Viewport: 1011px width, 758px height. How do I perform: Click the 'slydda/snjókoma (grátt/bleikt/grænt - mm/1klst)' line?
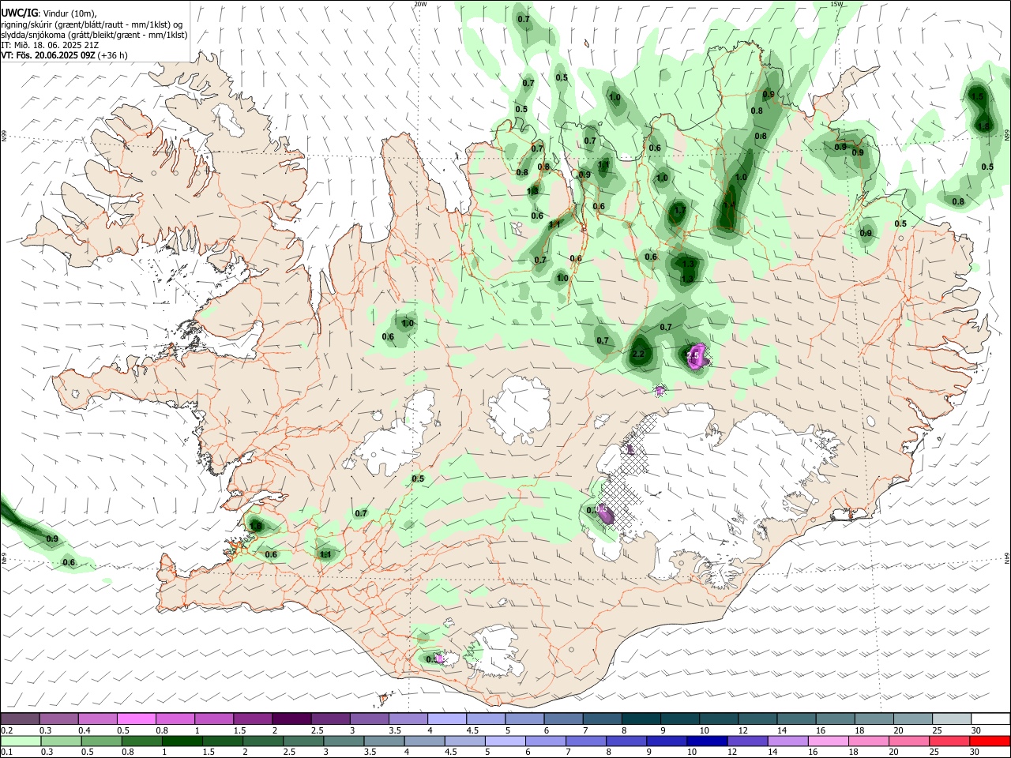(94, 35)
